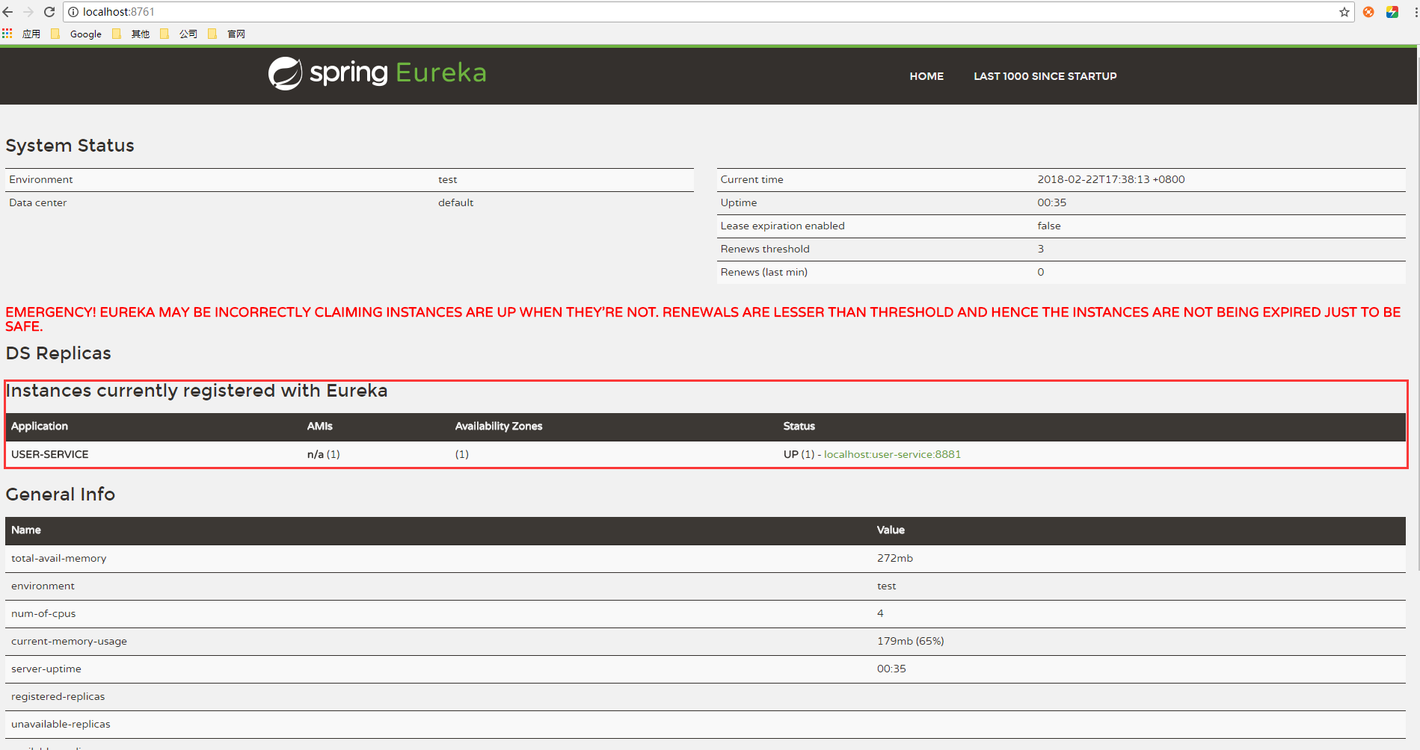Select the red EMERGENCY warning message
The height and width of the screenshot is (750, 1420).
[x=703, y=319]
